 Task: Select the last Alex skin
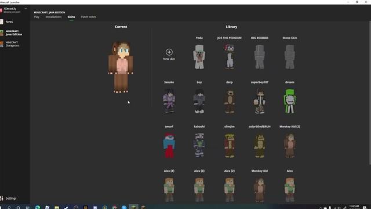[290, 190]
